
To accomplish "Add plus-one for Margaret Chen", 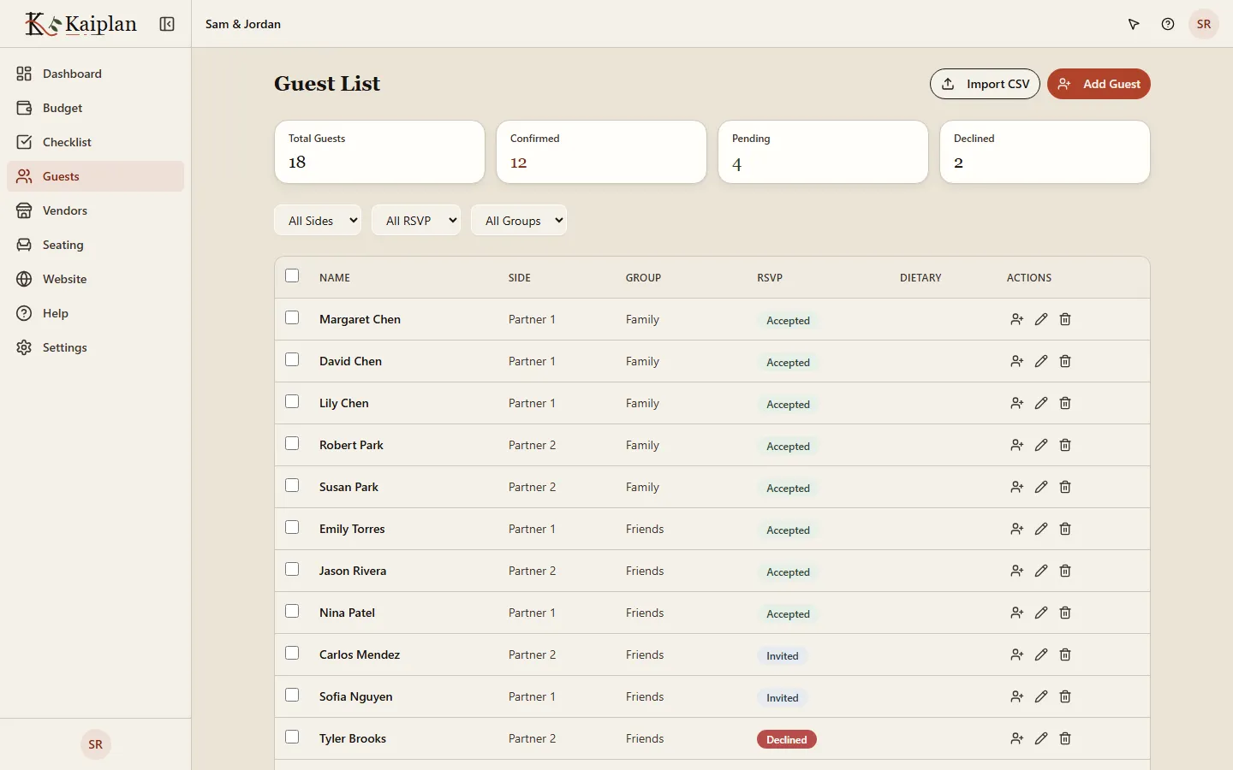I will (1017, 319).
